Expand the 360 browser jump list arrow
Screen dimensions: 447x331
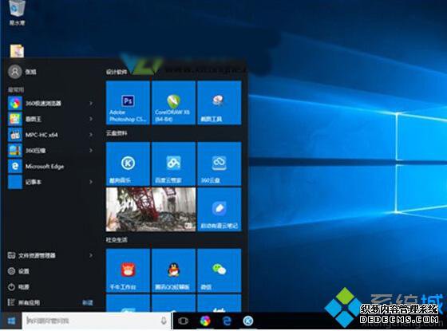point(91,103)
